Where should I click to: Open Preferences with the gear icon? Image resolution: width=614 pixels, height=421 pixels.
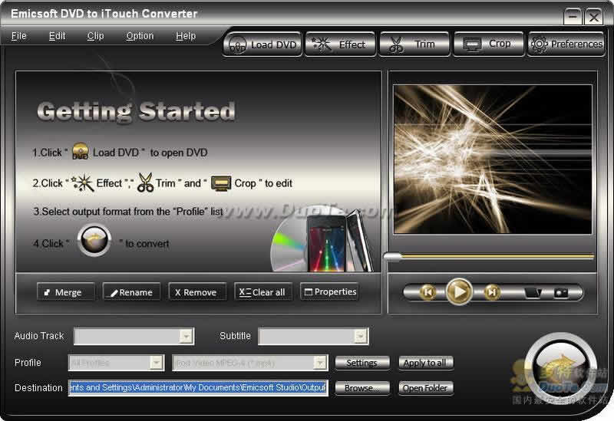pyautogui.click(x=566, y=44)
